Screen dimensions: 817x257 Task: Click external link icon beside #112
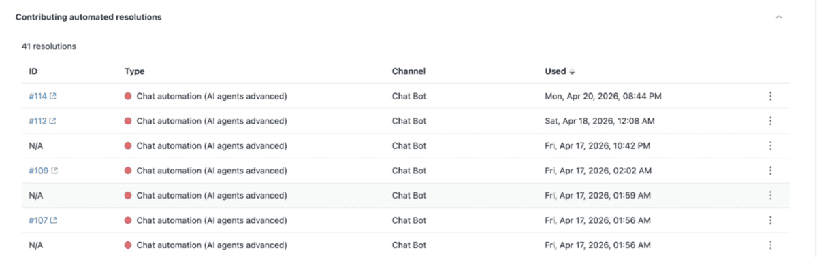[53, 121]
